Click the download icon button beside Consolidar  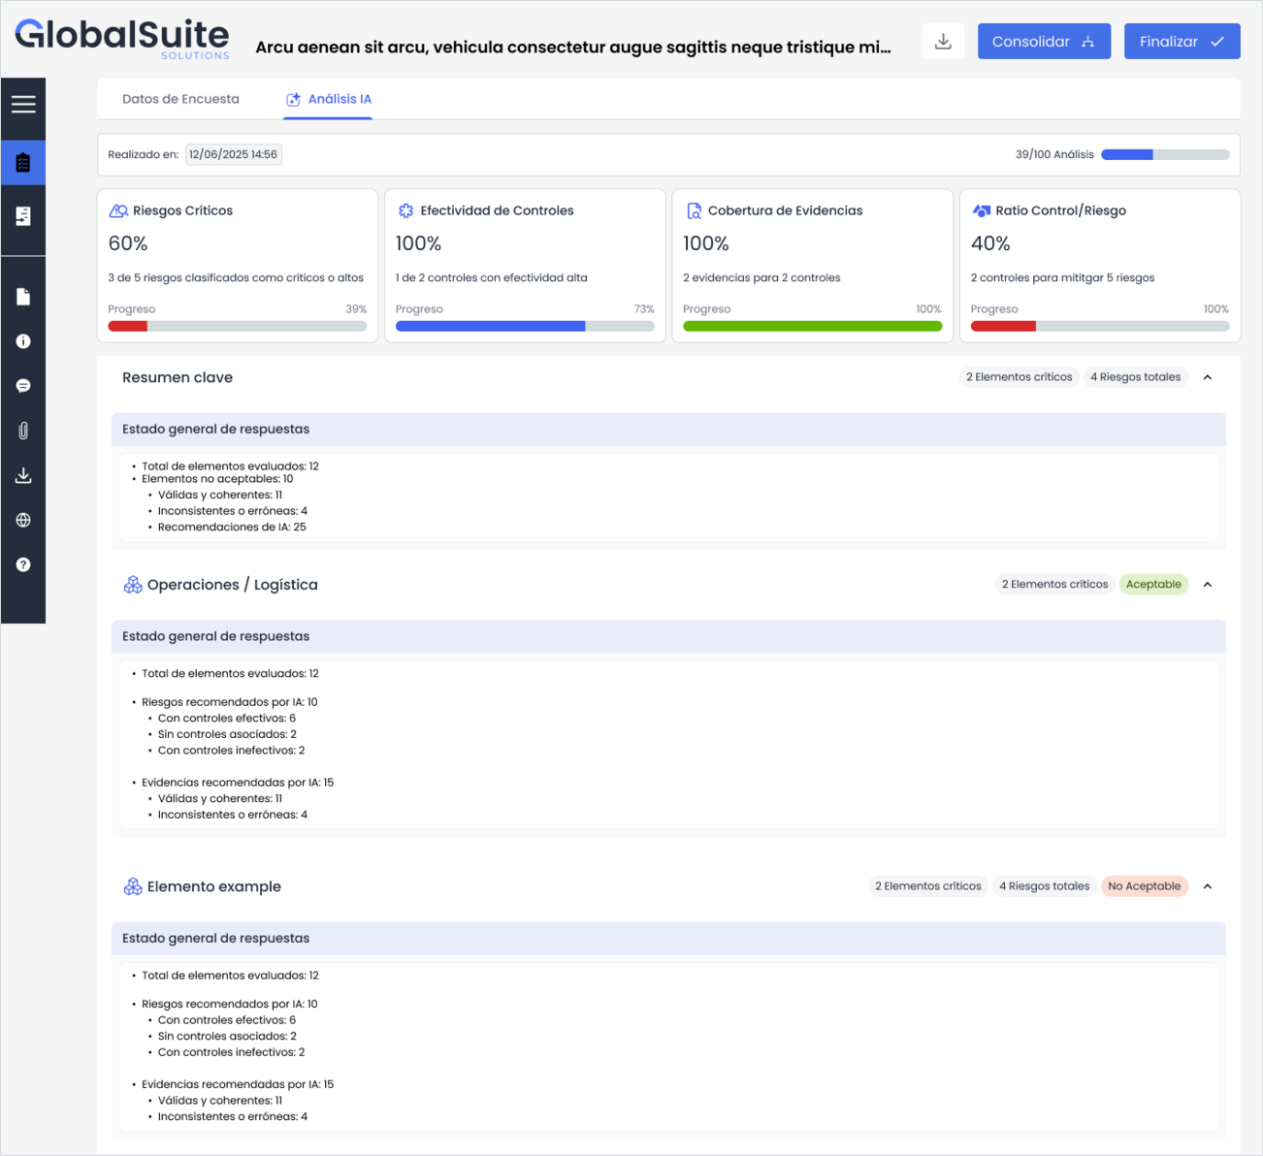coord(943,42)
